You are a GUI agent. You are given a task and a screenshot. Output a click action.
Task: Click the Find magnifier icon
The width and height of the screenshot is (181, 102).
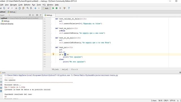coord(27,8)
